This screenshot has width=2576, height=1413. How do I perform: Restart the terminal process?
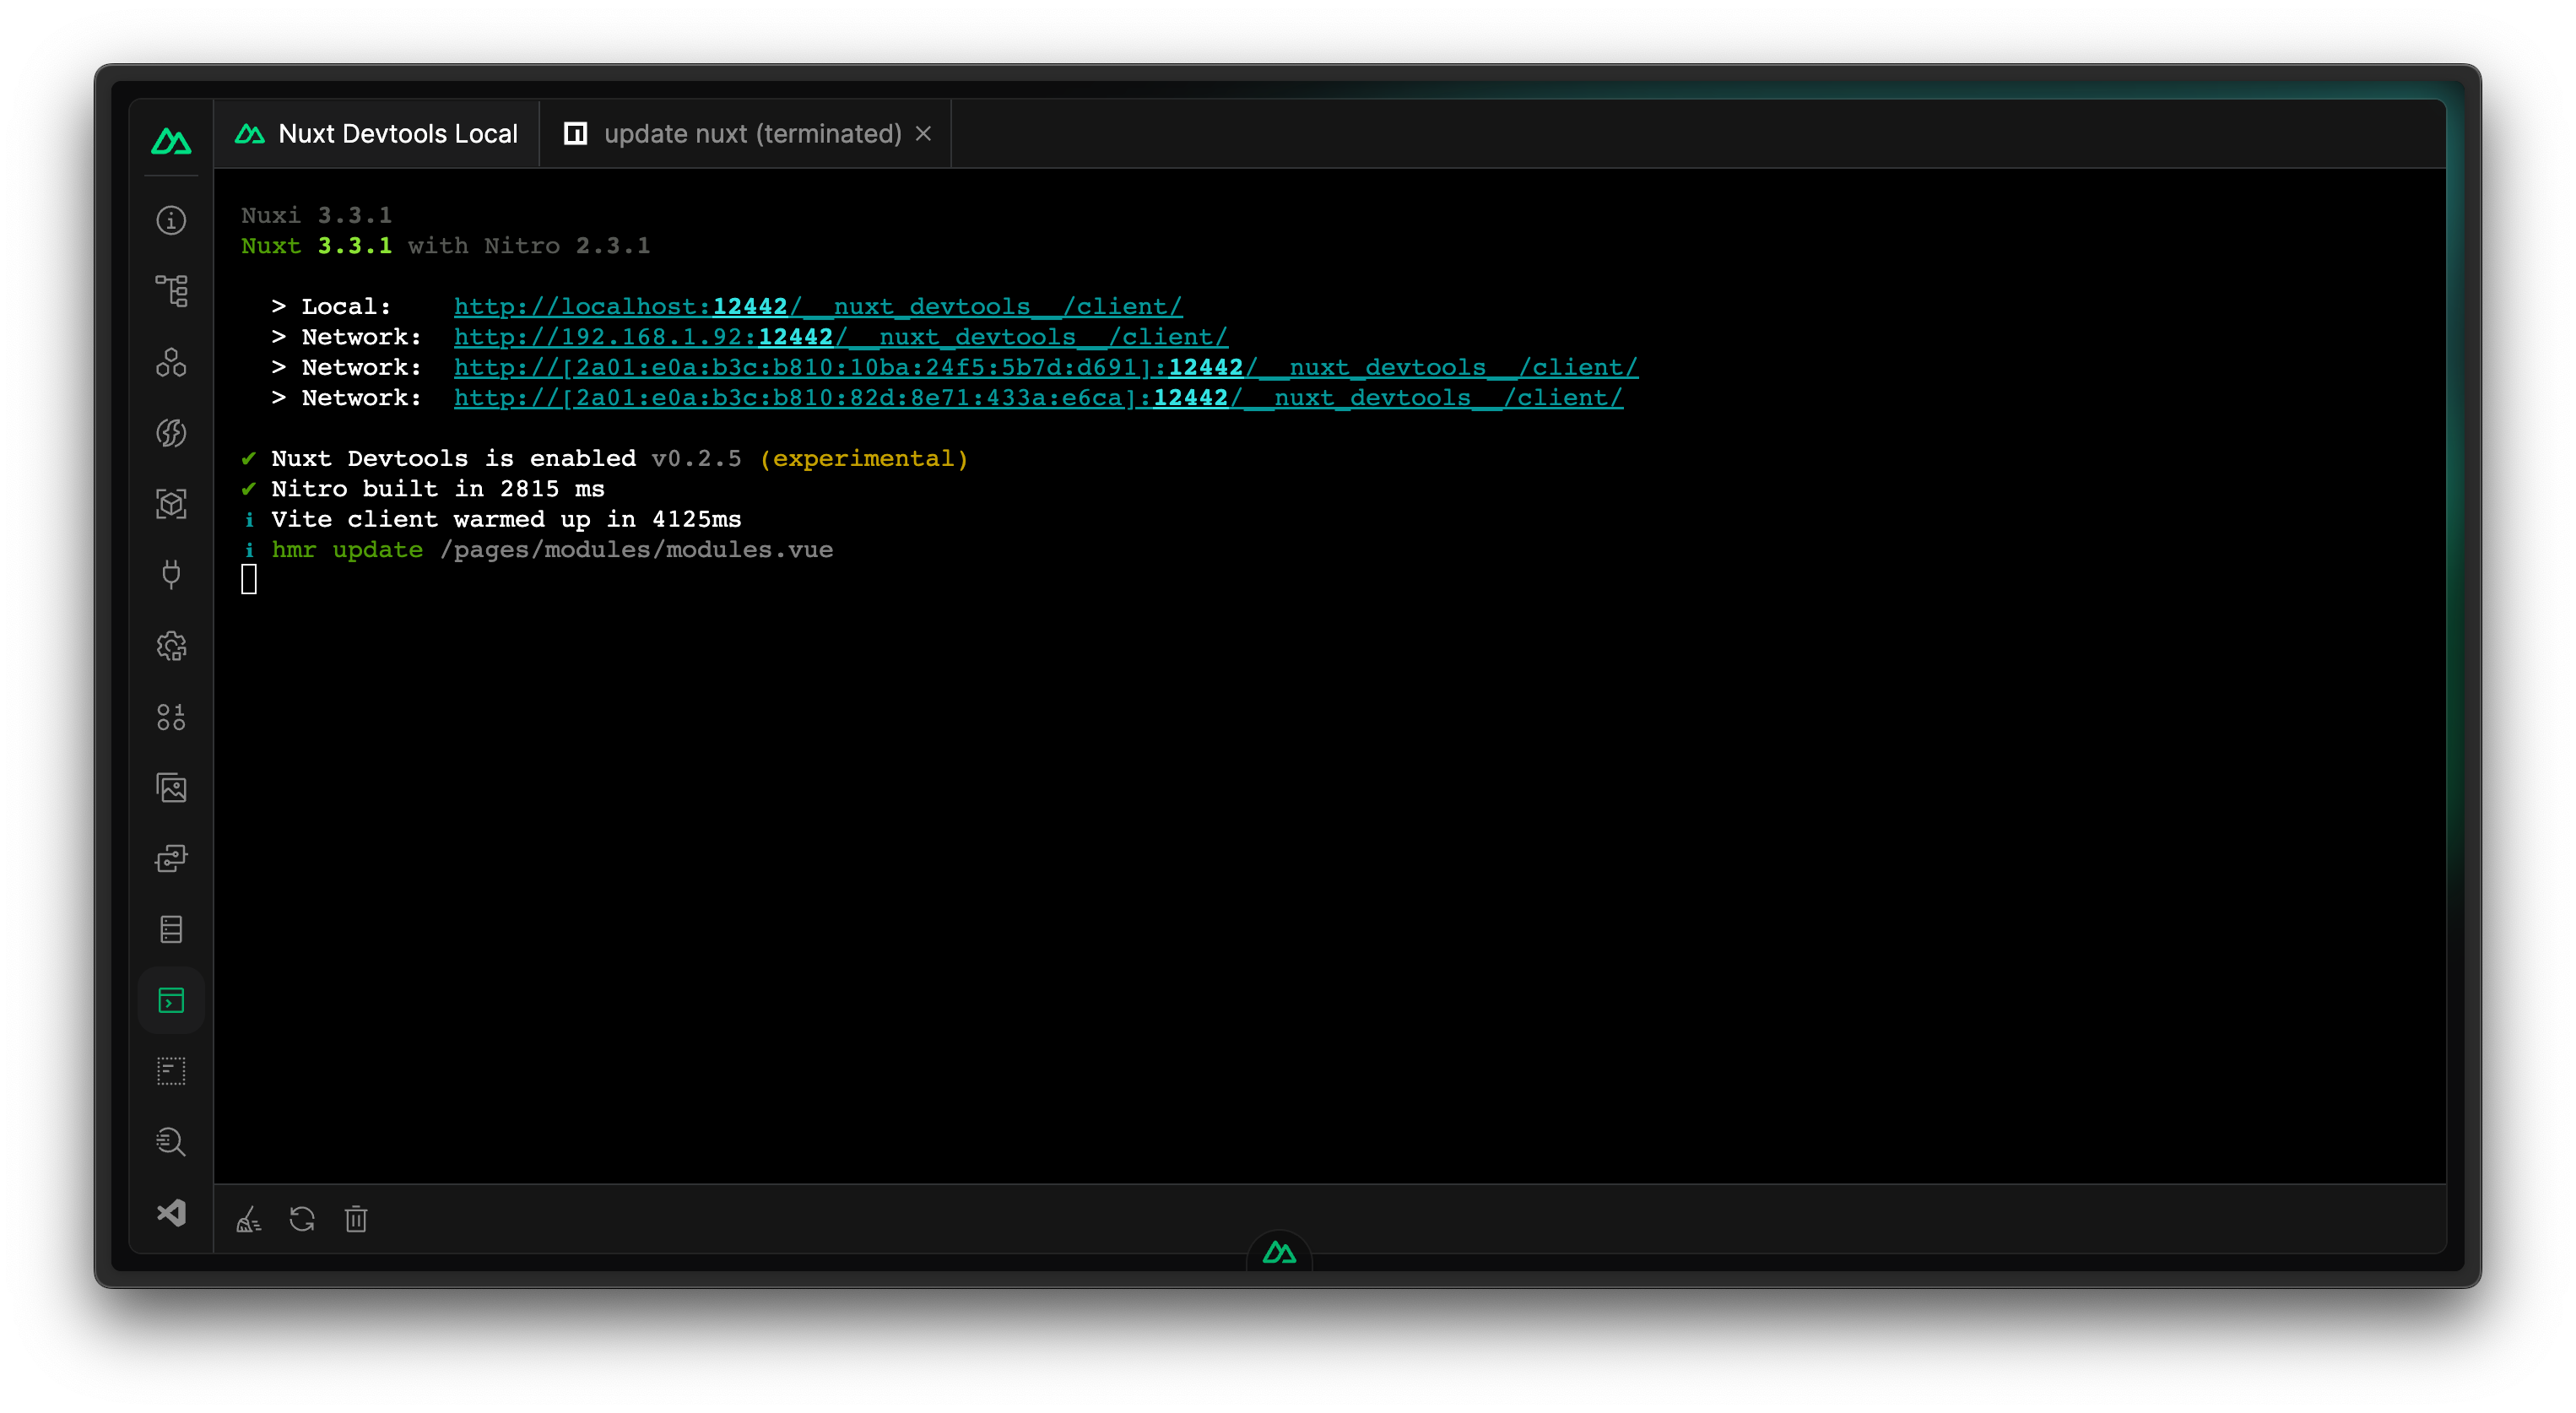302,1219
